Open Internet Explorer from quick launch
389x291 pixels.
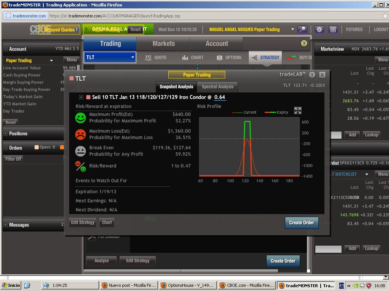point(27,285)
